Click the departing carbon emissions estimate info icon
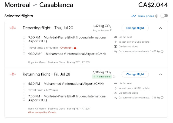 point(162,51)
